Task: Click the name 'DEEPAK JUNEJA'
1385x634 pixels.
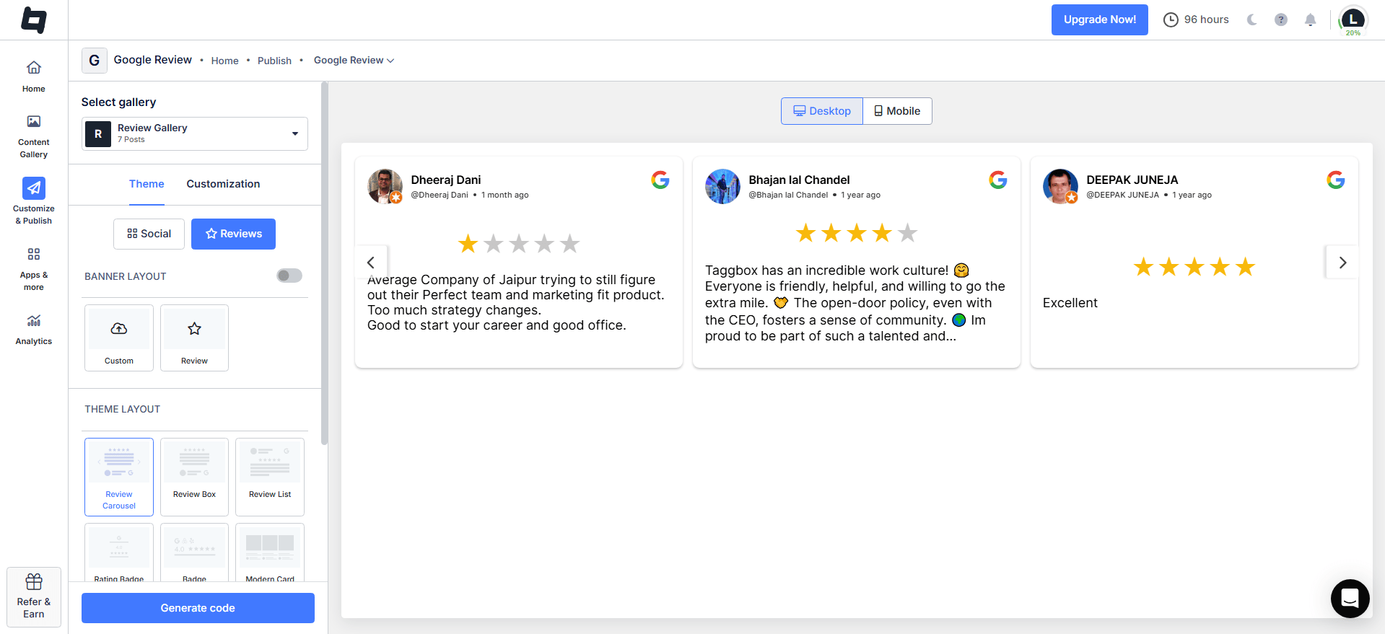Action: [1132, 180]
